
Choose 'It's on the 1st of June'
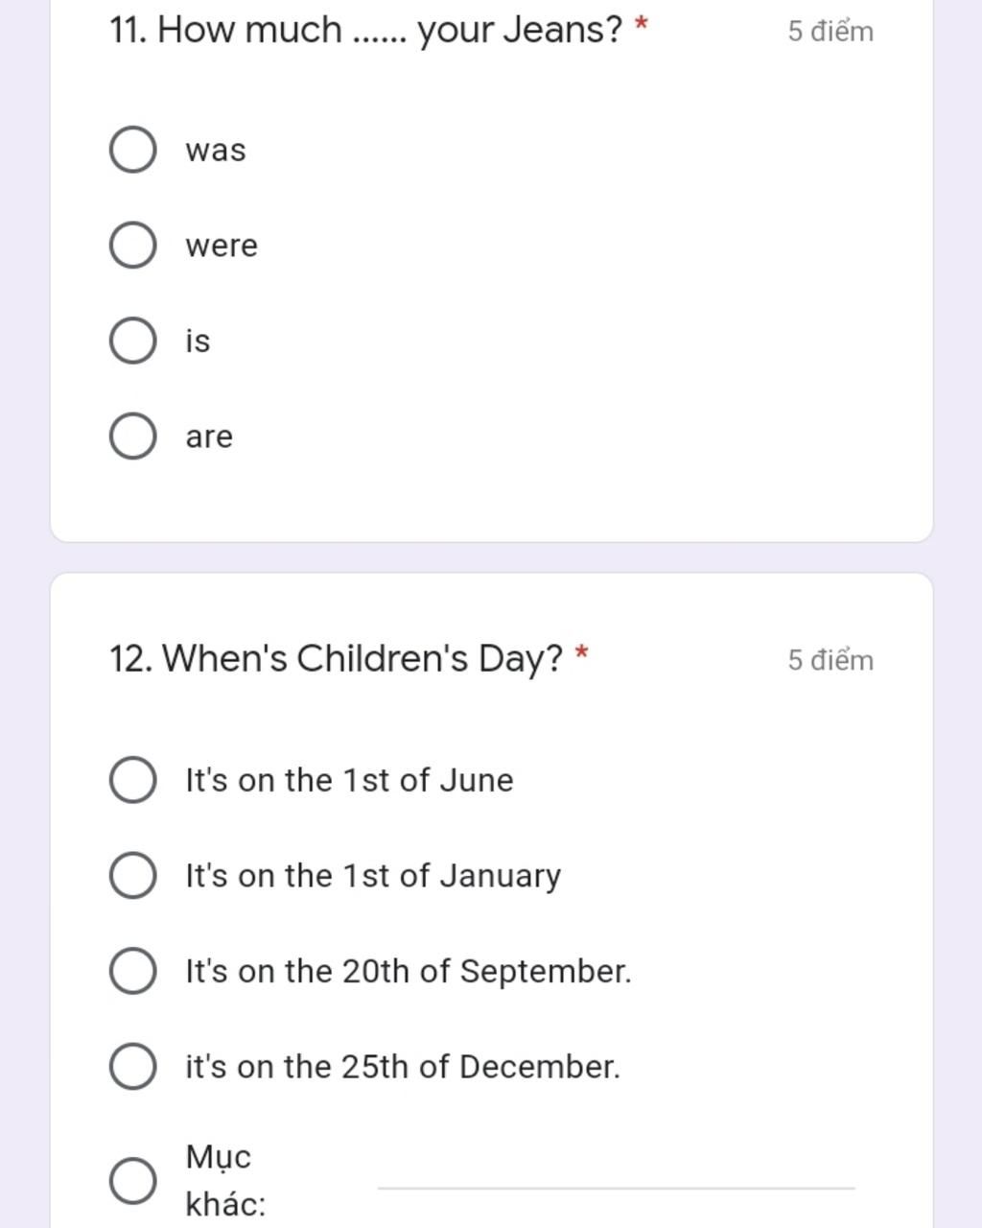(x=133, y=779)
